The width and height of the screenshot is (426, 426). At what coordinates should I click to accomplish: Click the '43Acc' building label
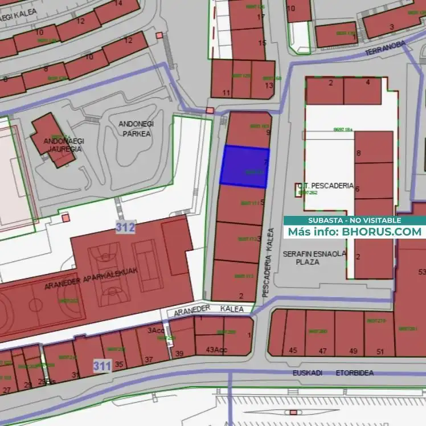click(x=216, y=349)
